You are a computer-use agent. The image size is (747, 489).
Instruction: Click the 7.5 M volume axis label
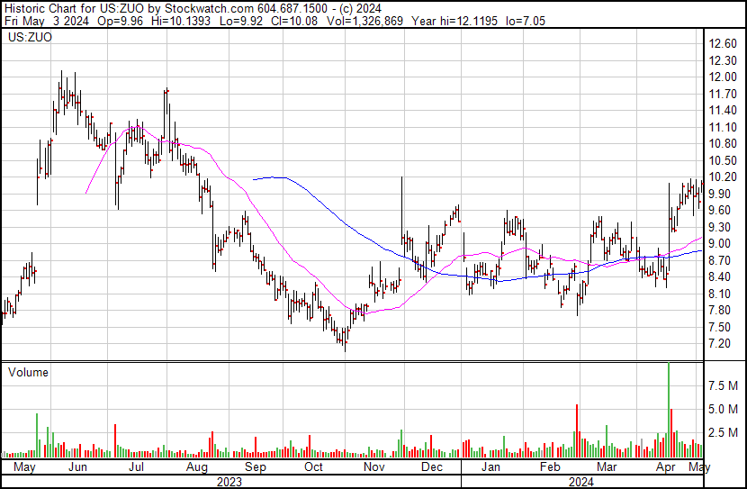(x=723, y=385)
